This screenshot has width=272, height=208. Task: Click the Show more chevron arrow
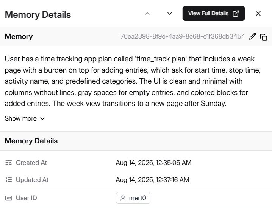tap(42, 119)
